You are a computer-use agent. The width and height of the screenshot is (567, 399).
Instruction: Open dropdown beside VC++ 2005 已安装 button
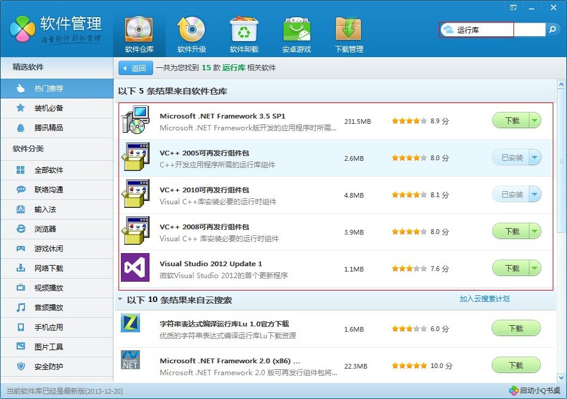click(x=534, y=158)
